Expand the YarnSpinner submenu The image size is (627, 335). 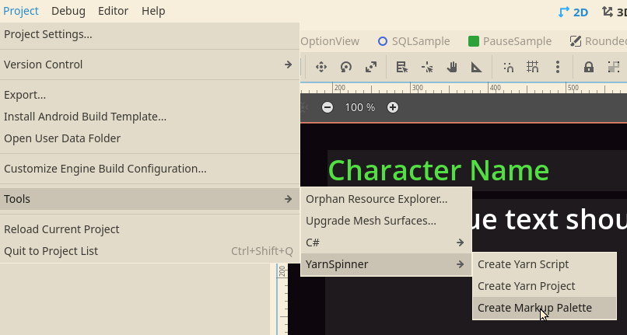click(x=387, y=264)
